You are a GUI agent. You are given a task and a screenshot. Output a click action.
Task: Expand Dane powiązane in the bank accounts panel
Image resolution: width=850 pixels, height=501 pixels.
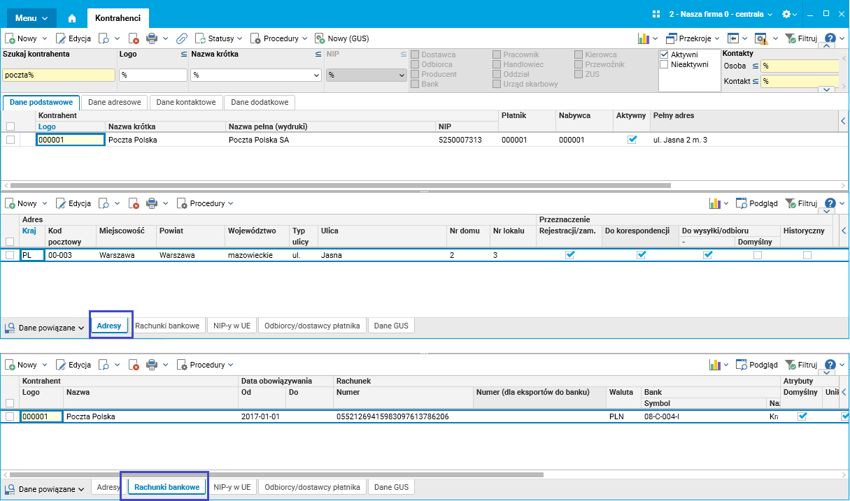pyautogui.click(x=44, y=489)
